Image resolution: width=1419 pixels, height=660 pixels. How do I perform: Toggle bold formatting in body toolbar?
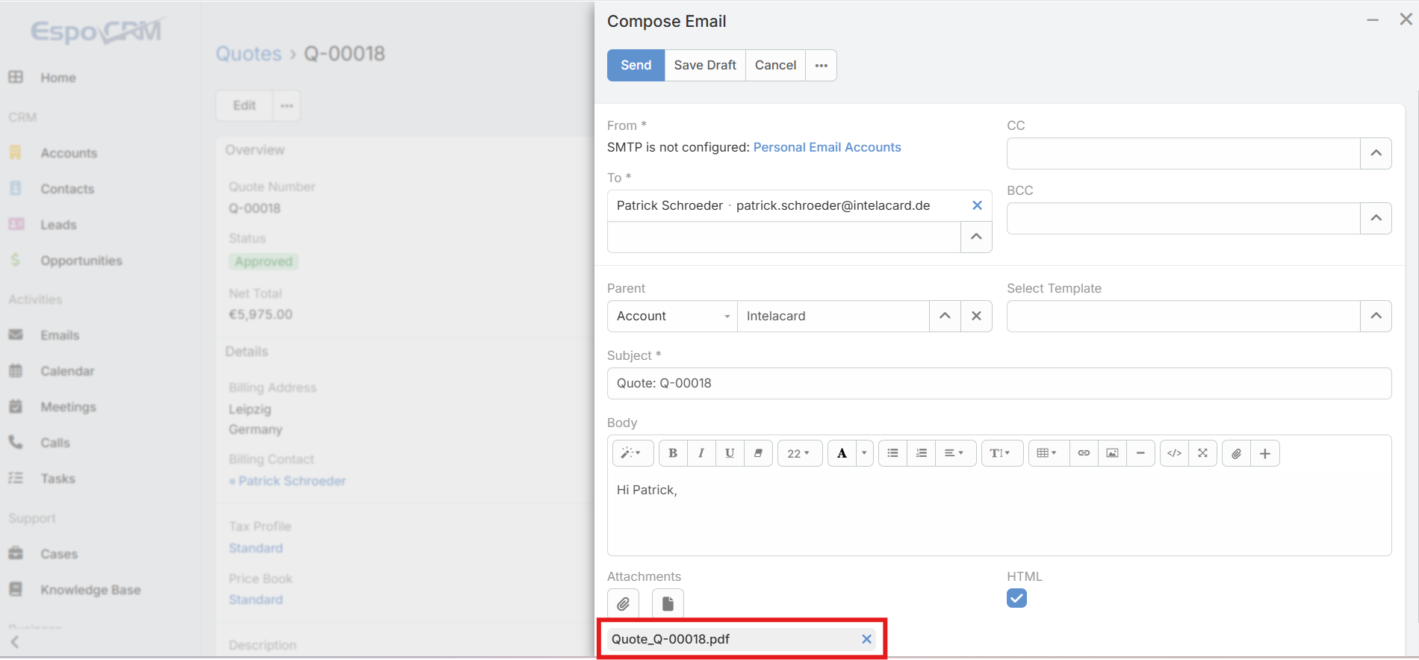click(x=673, y=453)
